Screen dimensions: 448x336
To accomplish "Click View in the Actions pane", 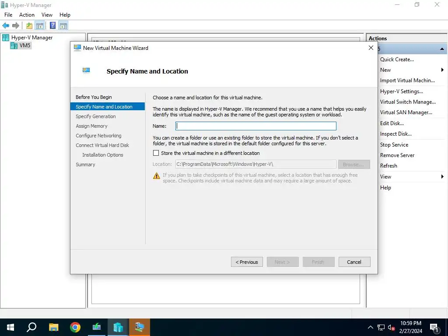I will tap(385, 177).
